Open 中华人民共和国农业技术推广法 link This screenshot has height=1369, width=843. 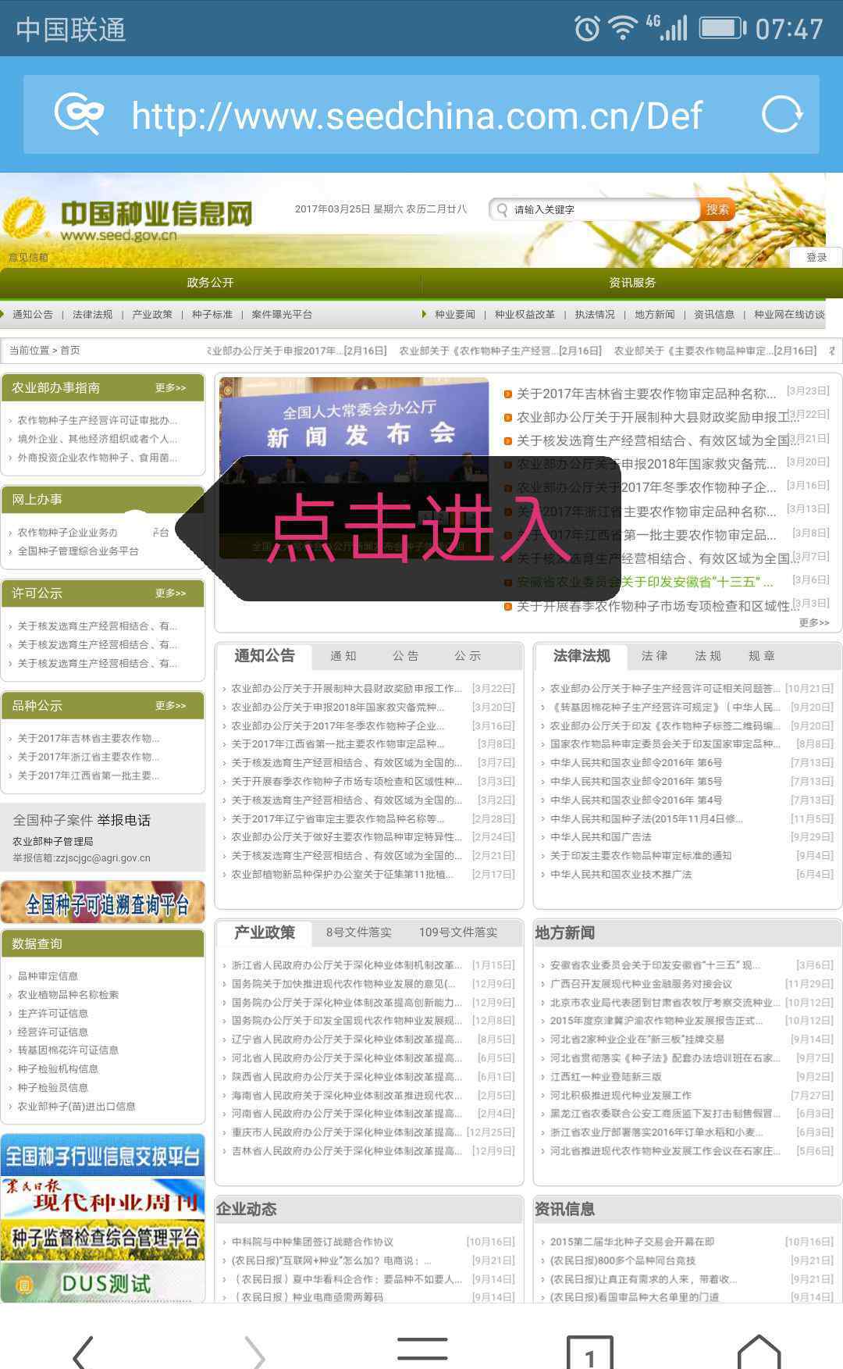(621, 875)
